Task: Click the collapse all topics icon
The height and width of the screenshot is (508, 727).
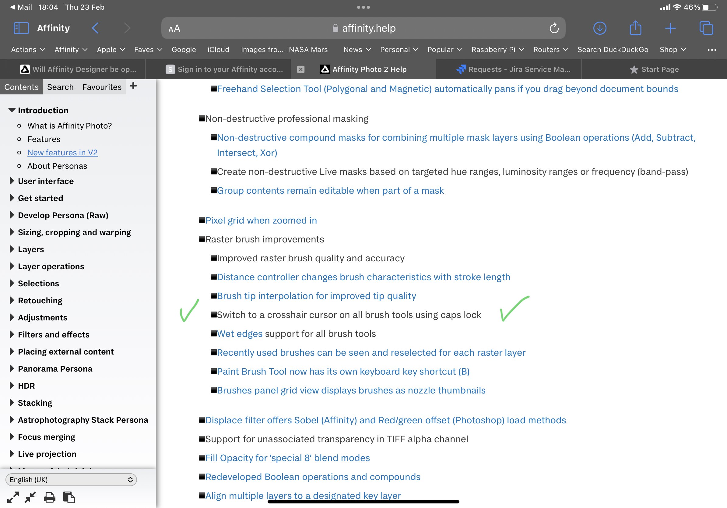Action: tap(30, 497)
